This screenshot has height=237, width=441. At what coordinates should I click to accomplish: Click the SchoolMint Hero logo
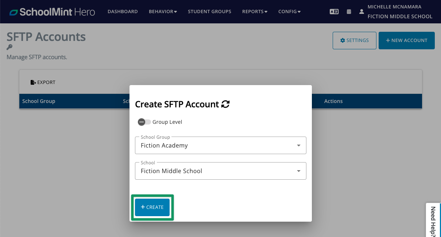[x=52, y=12]
